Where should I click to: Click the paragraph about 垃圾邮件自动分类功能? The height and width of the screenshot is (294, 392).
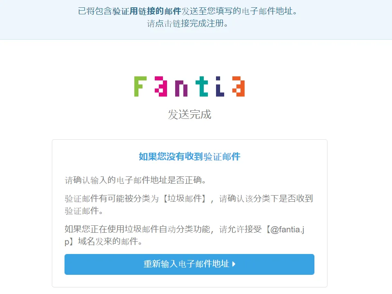click(184, 235)
